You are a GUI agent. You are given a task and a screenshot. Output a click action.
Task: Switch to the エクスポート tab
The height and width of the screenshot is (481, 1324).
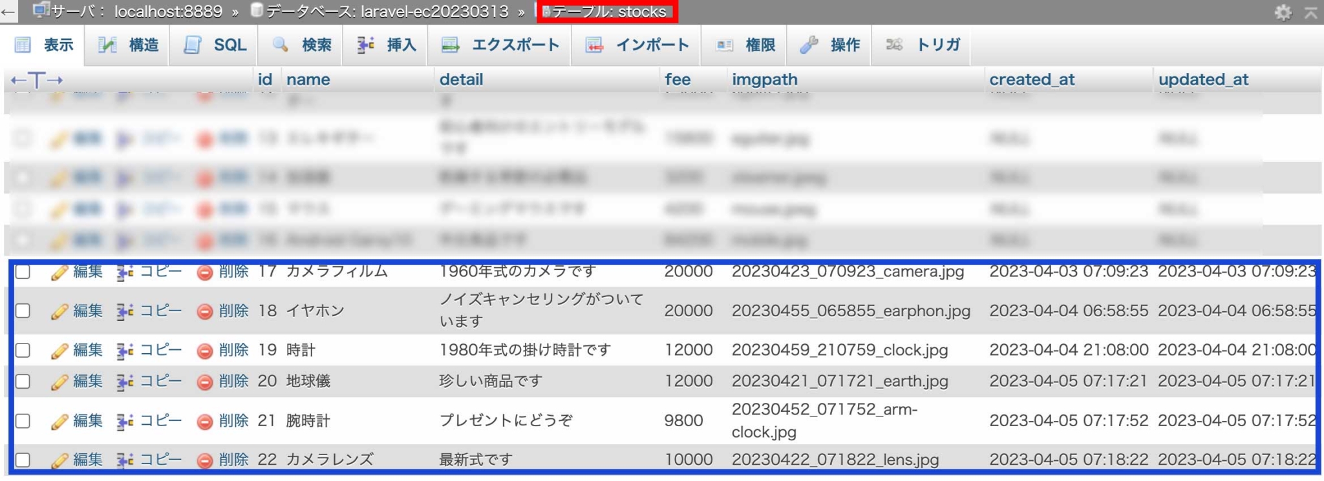(x=500, y=45)
